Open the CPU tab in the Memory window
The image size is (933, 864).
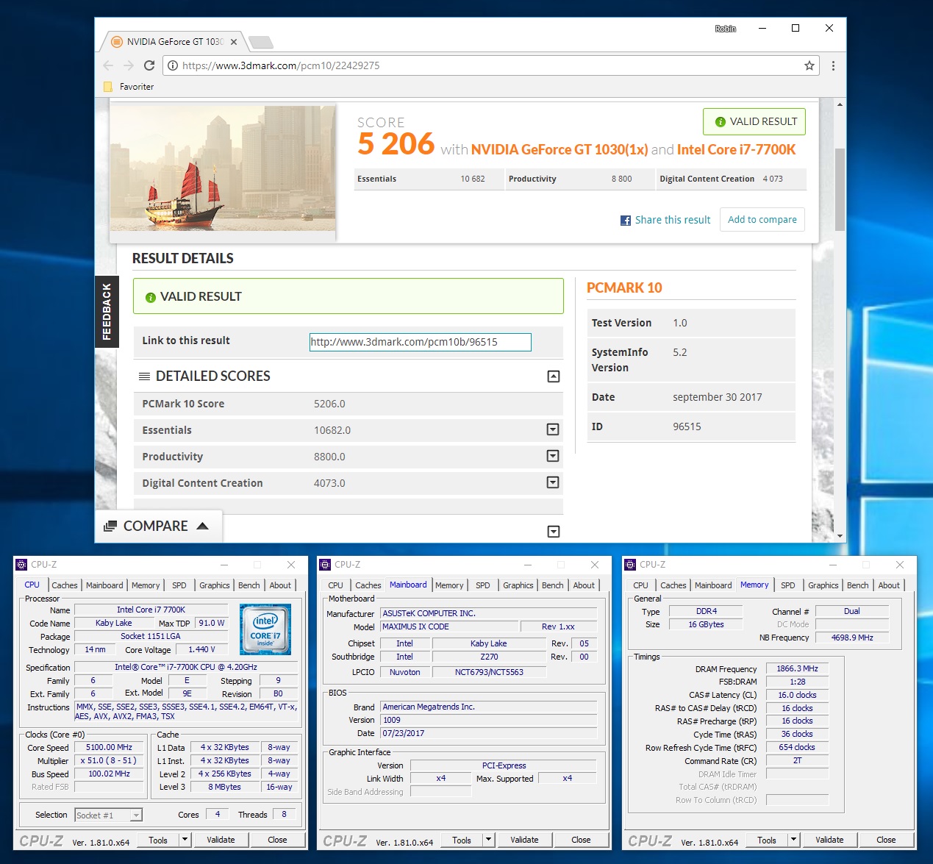640,585
